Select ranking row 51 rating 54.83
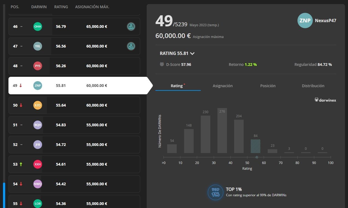Viewport: 348px width, 208px height. [x=74, y=125]
